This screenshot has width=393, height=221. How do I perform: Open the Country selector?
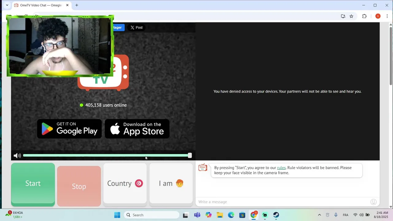point(125,183)
